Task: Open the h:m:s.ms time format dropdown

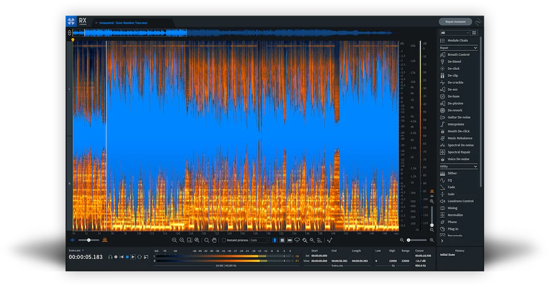Action: pos(76,250)
